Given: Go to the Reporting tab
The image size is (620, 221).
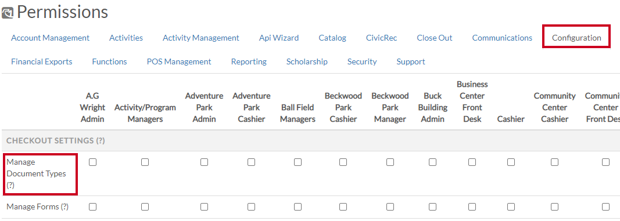Looking at the screenshot, I should tap(249, 61).
